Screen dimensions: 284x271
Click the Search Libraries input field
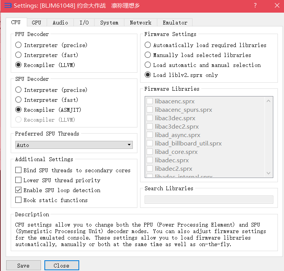(x=209, y=199)
